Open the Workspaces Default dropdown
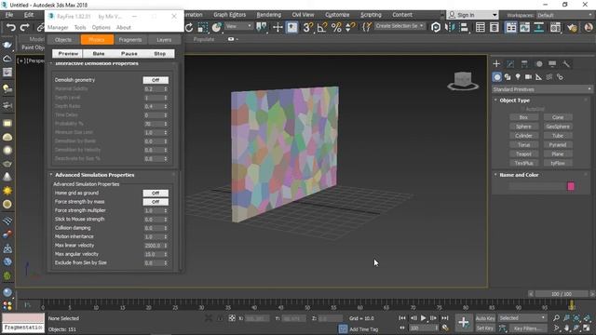This screenshot has width=596, height=335. (564, 15)
